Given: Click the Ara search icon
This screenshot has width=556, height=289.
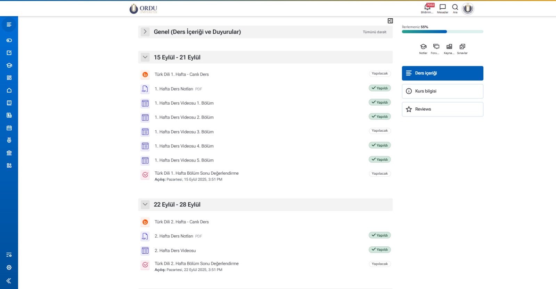Looking at the screenshot, I should click(x=455, y=8).
